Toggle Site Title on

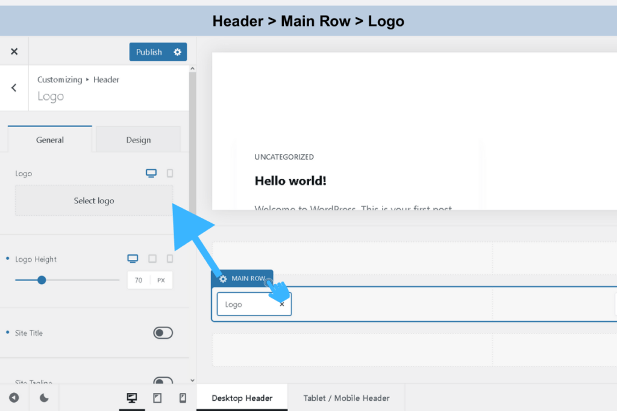(x=163, y=333)
